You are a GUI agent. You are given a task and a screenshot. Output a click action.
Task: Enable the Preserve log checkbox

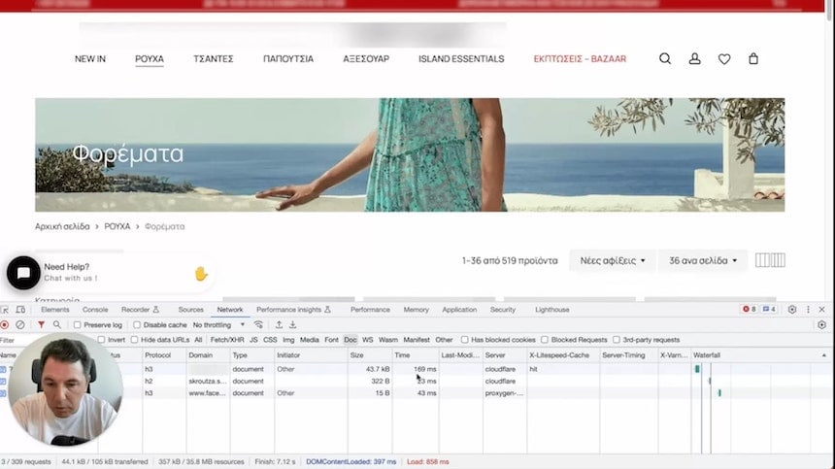click(80, 324)
